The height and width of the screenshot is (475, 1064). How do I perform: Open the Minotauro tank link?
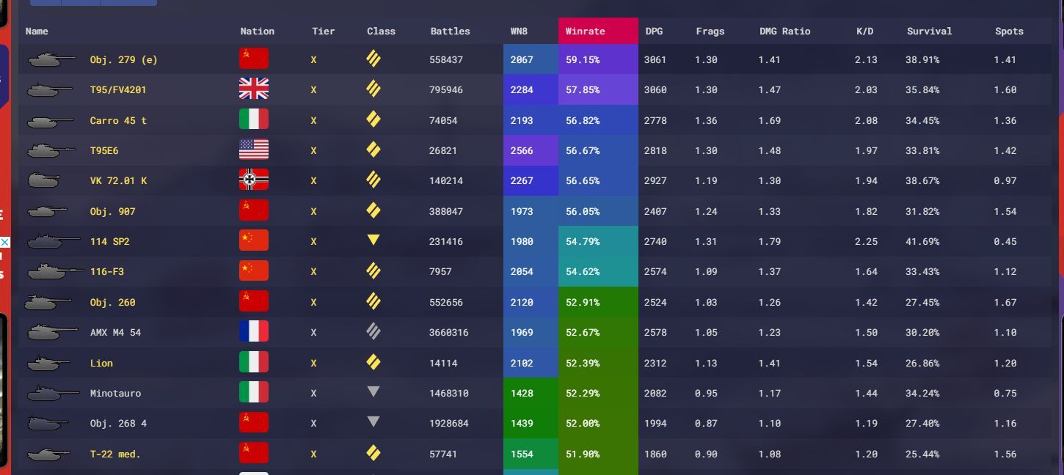[x=115, y=393]
